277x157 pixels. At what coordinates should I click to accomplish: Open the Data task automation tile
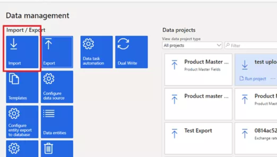tap(96, 52)
